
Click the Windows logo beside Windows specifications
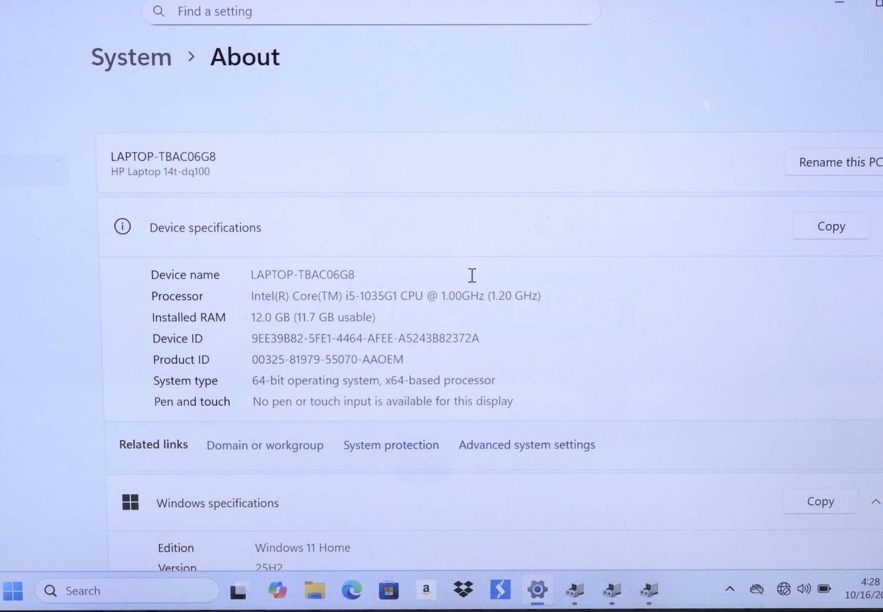[x=130, y=502]
